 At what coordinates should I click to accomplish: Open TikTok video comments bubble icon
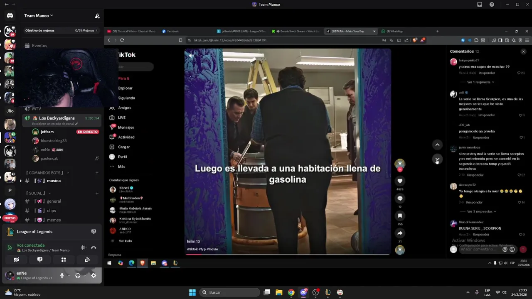pyautogui.click(x=400, y=199)
